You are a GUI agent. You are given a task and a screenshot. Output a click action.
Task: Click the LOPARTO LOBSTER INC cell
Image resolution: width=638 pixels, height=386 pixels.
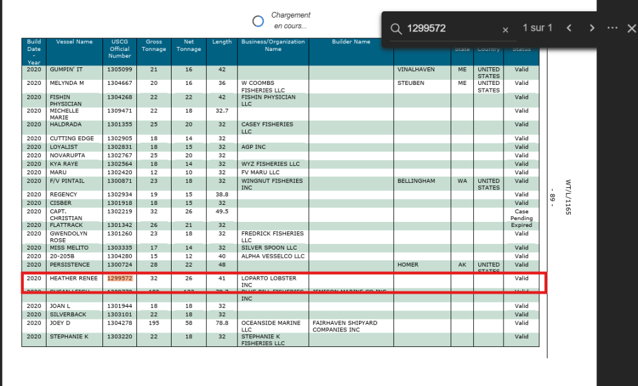click(x=268, y=281)
